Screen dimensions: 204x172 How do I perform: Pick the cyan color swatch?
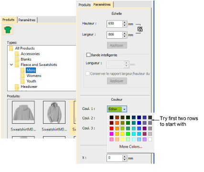click(x=133, y=134)
